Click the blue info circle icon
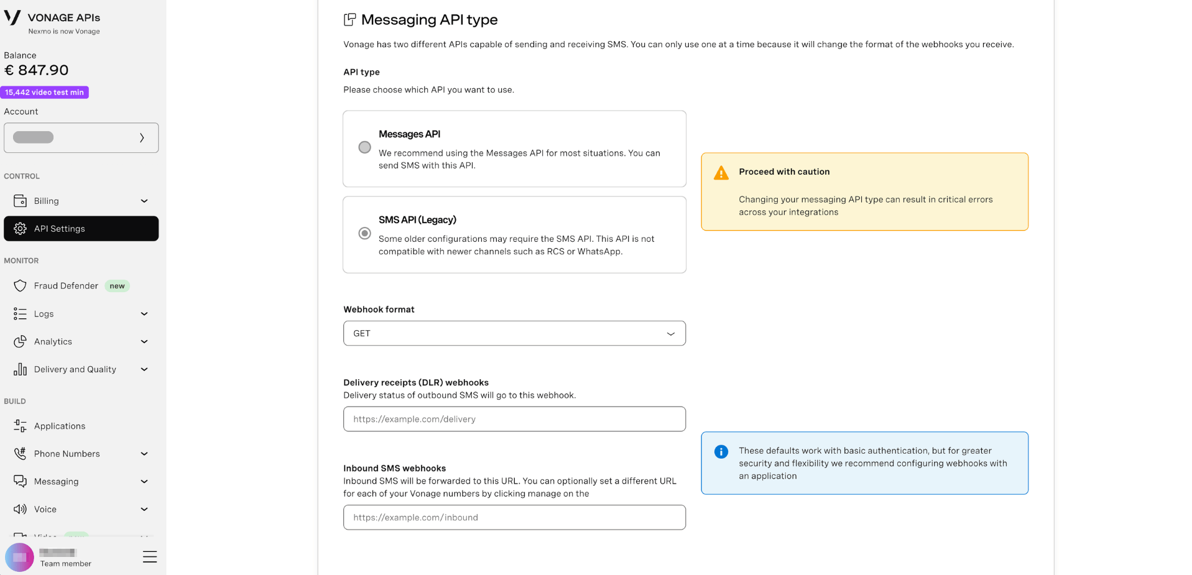Viewport: 1192px width, 575px height. point(721,452)
